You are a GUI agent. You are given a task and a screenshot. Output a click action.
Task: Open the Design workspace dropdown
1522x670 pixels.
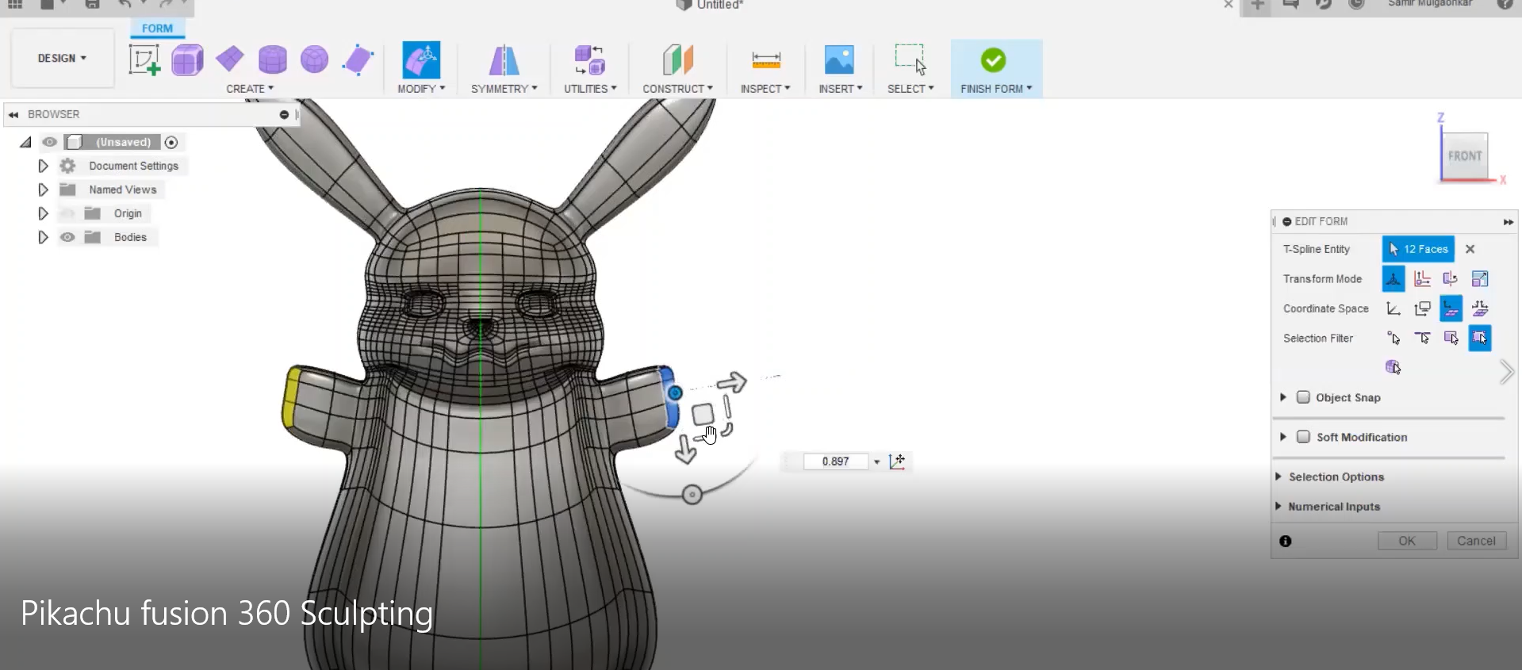(x=62, y=58)
